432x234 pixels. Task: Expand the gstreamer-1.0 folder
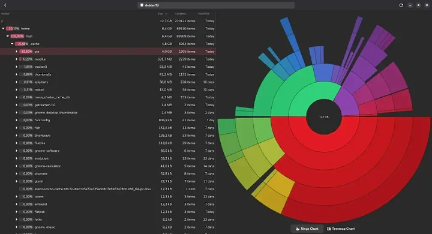[17, 105]
